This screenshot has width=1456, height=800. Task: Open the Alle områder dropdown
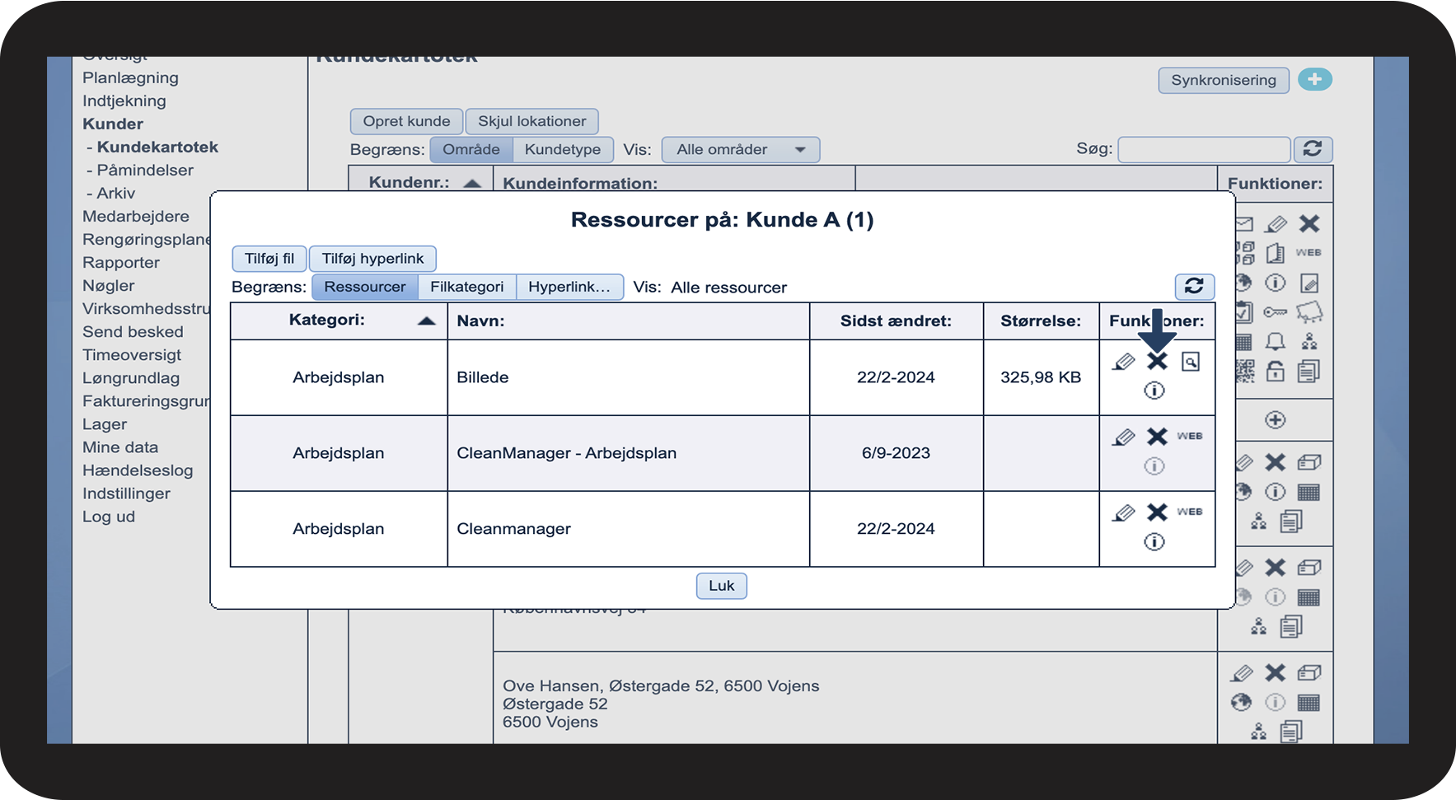pyautogui.click(x=740, y=150)
